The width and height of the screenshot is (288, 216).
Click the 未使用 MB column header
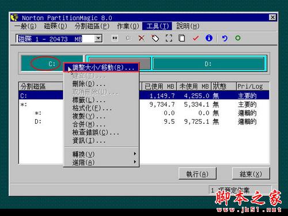[194, 86]
